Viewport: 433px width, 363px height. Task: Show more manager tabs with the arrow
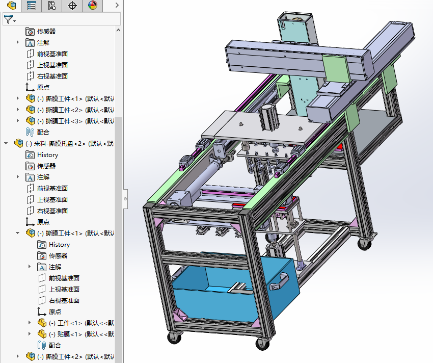[117, 5]
